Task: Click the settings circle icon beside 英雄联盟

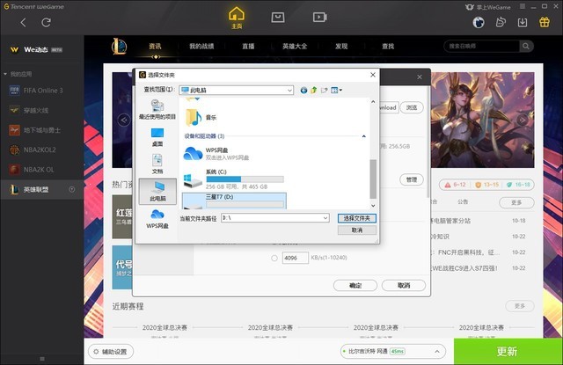Action: [72, 189]
